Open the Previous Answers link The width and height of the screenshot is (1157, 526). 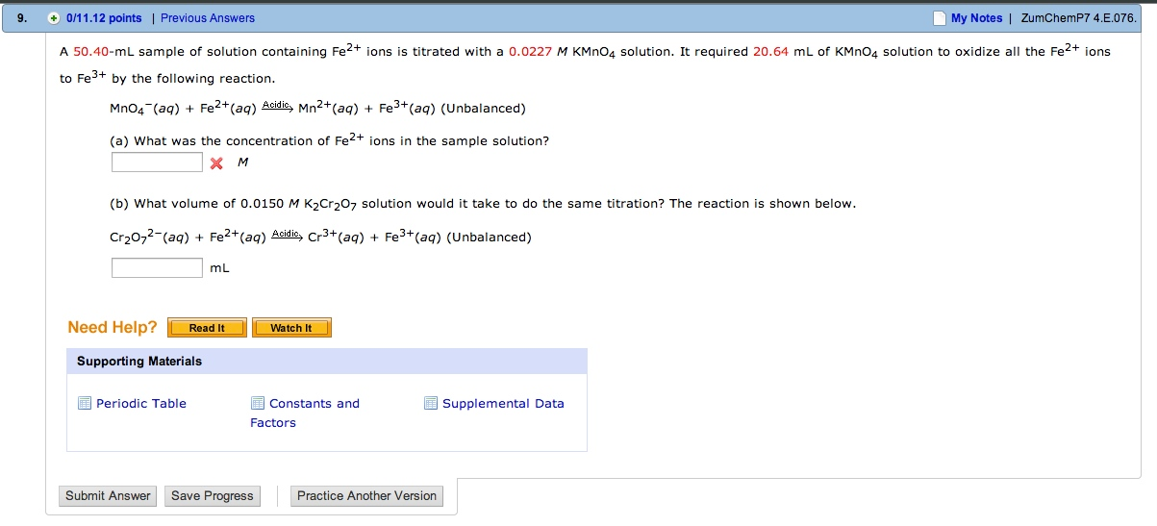(208, 18)
